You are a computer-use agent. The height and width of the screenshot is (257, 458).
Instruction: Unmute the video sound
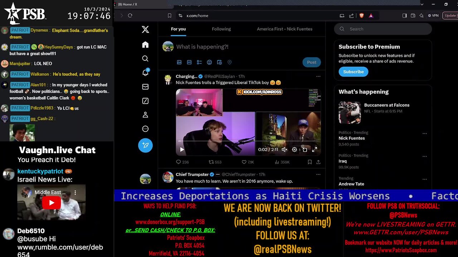[284, 150]
